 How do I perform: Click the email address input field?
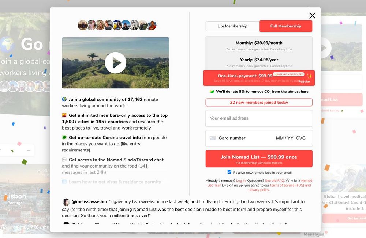coord(259,118)
